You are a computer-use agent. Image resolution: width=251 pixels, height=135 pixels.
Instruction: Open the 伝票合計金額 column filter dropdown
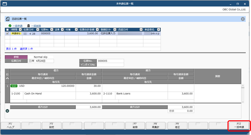tap(97, 30)
